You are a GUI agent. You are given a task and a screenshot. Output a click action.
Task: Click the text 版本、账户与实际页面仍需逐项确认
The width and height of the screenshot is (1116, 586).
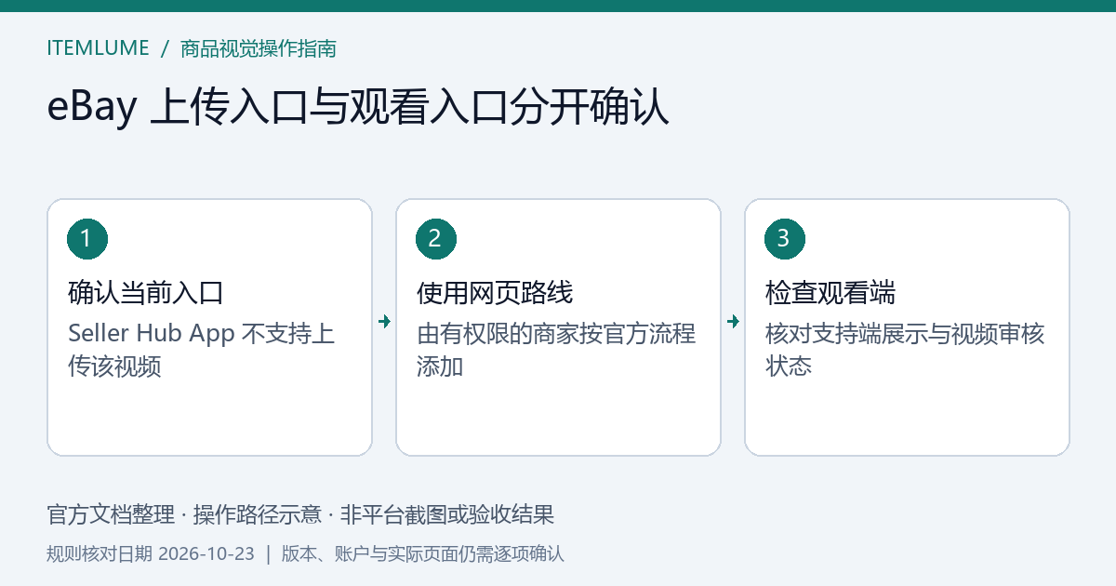423,554
